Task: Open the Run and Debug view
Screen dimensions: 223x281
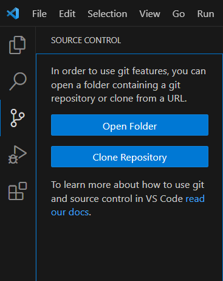Action: point(17,154)
